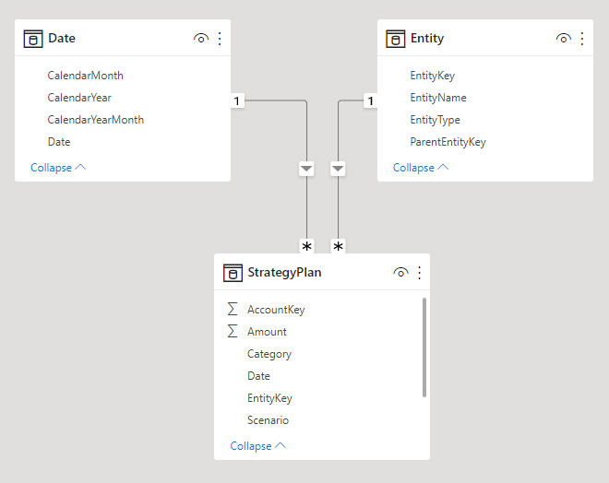
Task: Collapse the Entity table fields
Action: [x=421, y=168]
